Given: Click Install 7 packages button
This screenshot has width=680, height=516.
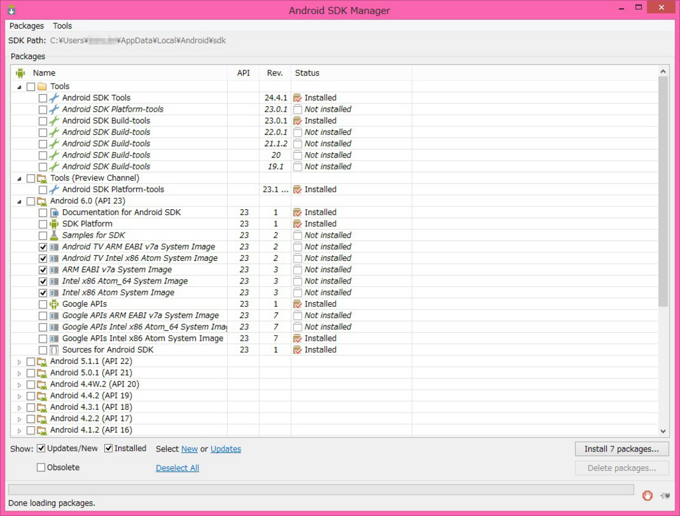Looking at the screenshot, I should (x=622, y=449).
